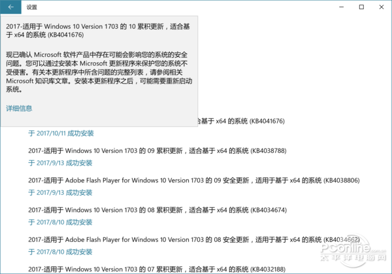Open 于 2017/8/10 成功安装 under KB4034662
Screen dimensions: 392x274
60,252
